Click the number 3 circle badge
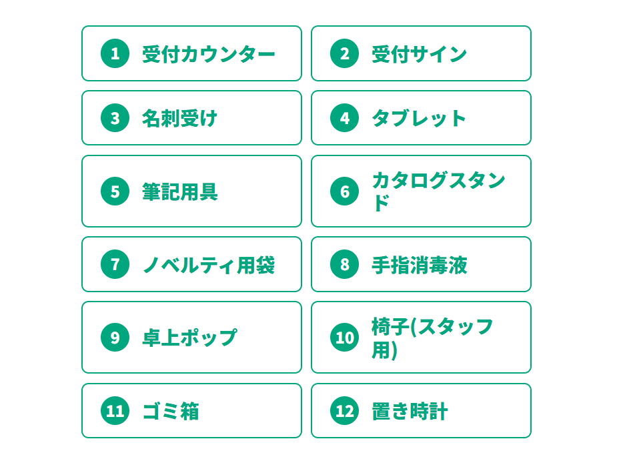619x465 pixels. click(x=115, y=118)
